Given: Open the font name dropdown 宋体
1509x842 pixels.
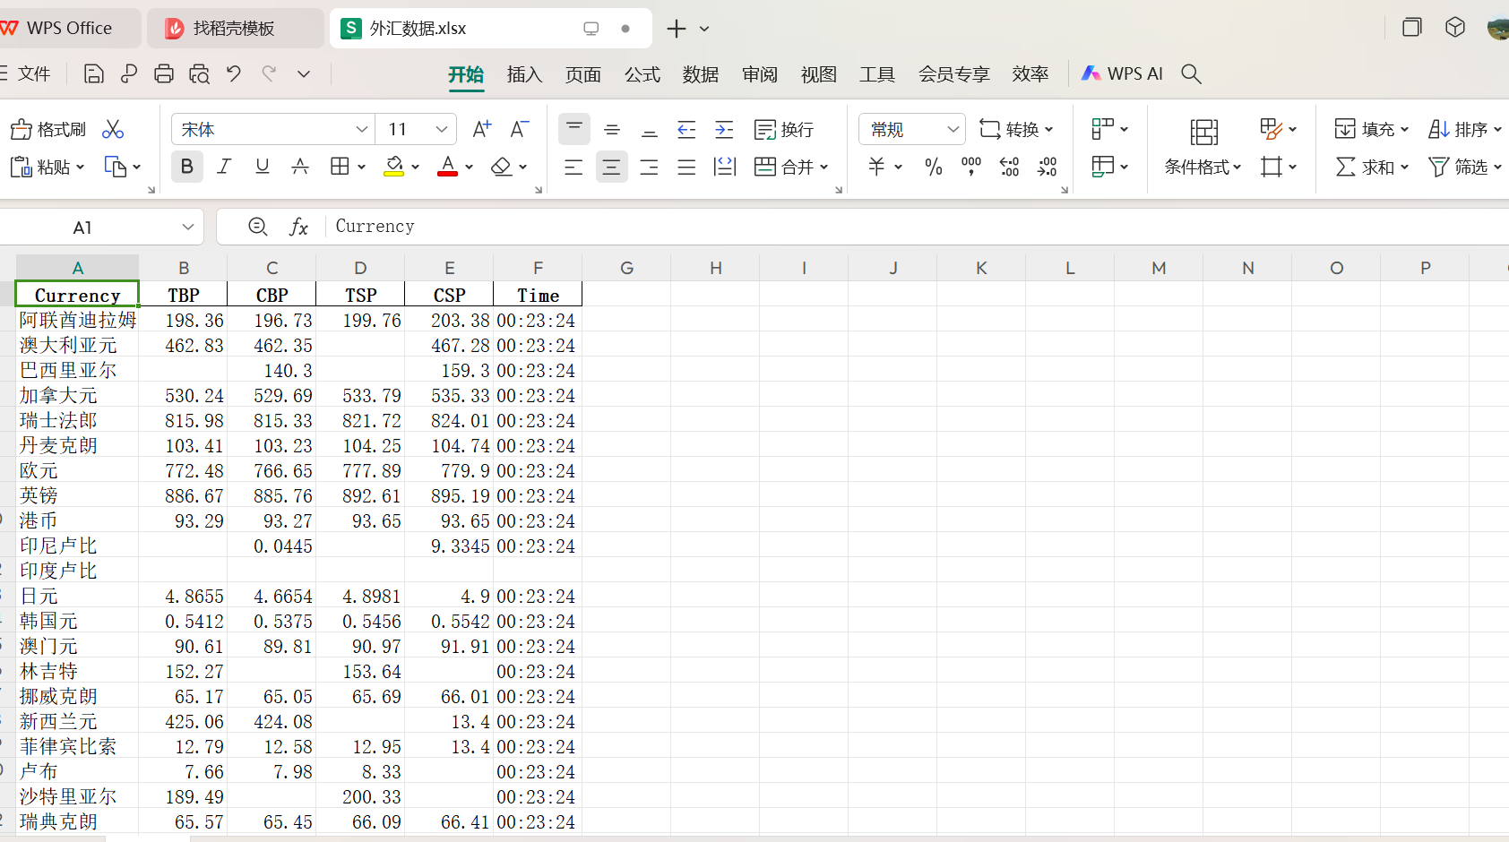Looking at the screenshot, I should tap(361, 129).
